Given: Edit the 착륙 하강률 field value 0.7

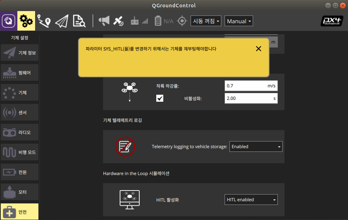Looking at the screenshot, I should [x=251, y=85].
